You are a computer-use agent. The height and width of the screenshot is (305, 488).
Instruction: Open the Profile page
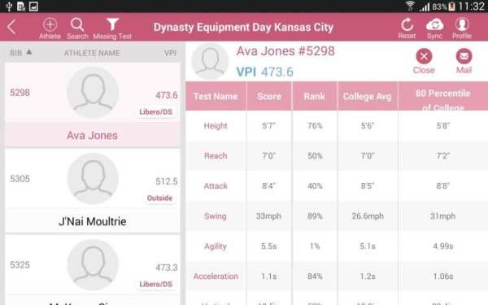click(x=462, y=28)
